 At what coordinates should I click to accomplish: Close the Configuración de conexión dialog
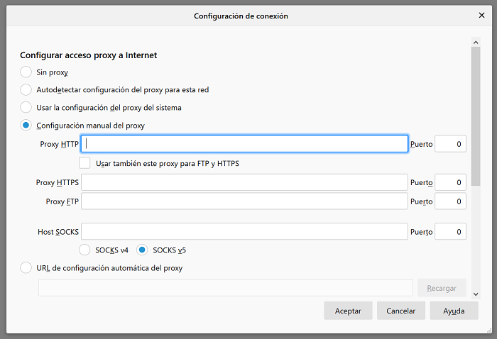point(482,15)
